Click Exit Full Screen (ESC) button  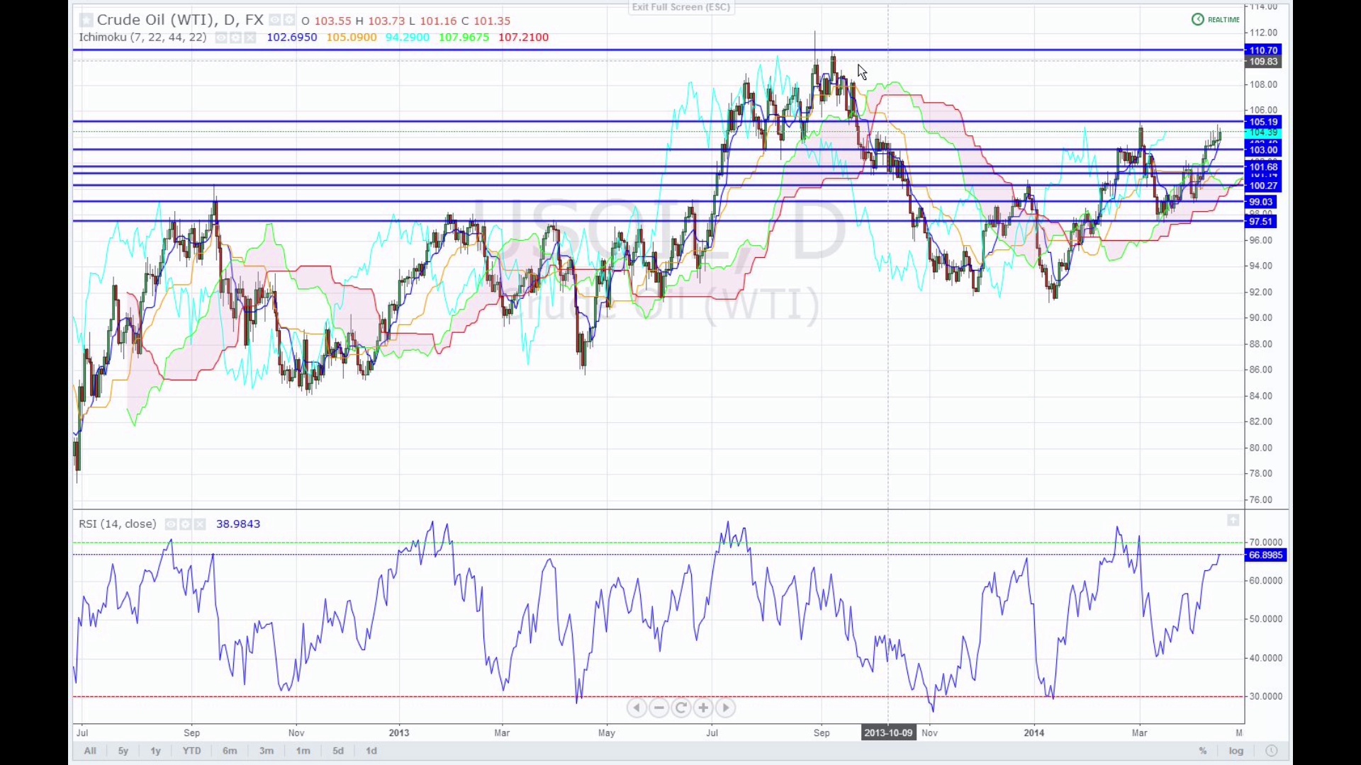tap(680, 7)
